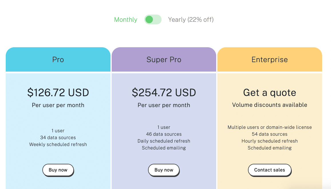Select the Monthly billing option
Screen dimensions: 331x189
tap(126, 19)
